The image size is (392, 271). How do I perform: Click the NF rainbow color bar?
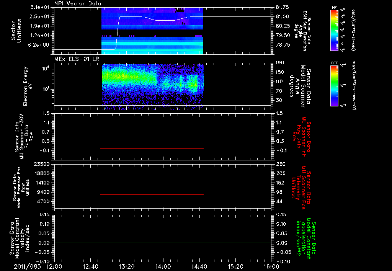tap(335, 30)
